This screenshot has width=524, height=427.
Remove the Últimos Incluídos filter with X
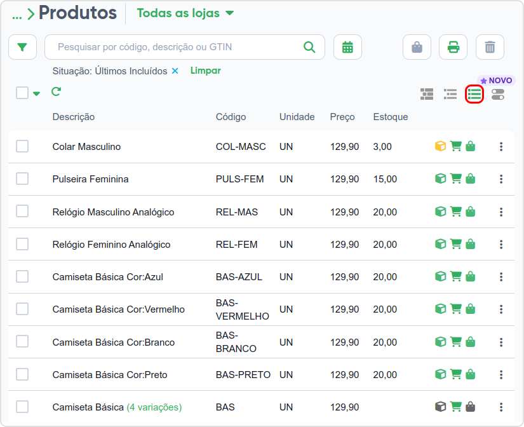[175, 71]
